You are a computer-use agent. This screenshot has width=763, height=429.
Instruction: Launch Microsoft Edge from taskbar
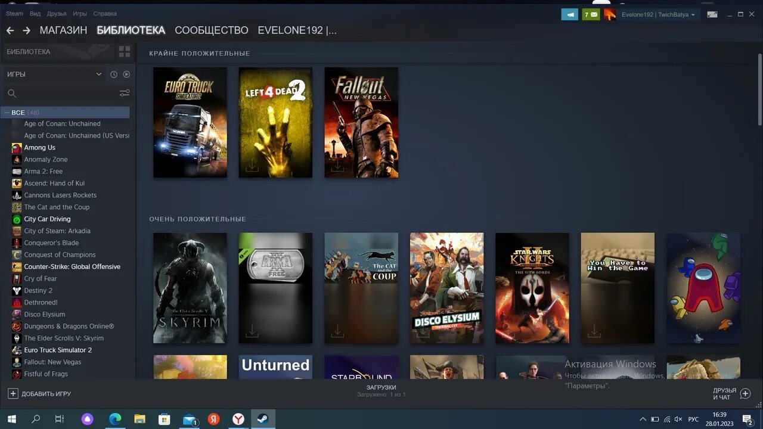point(115,419)
